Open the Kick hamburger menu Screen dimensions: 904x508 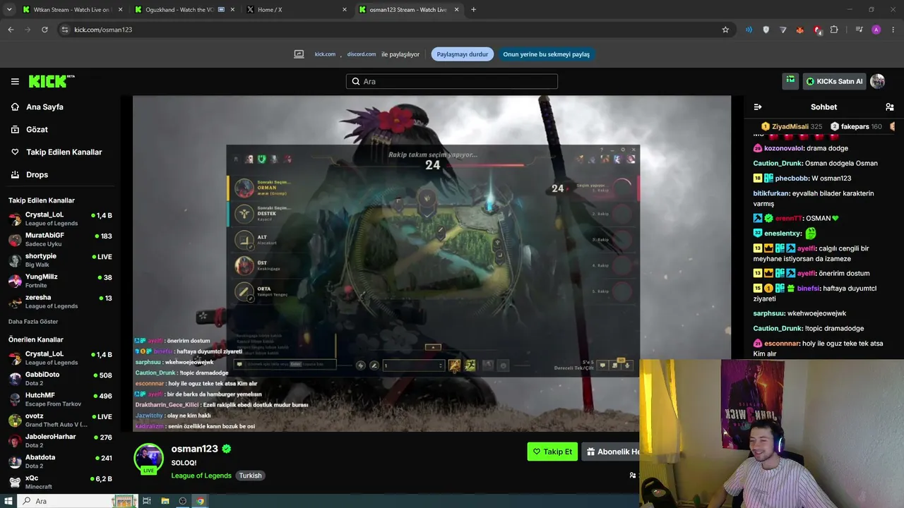pos(15,81)
